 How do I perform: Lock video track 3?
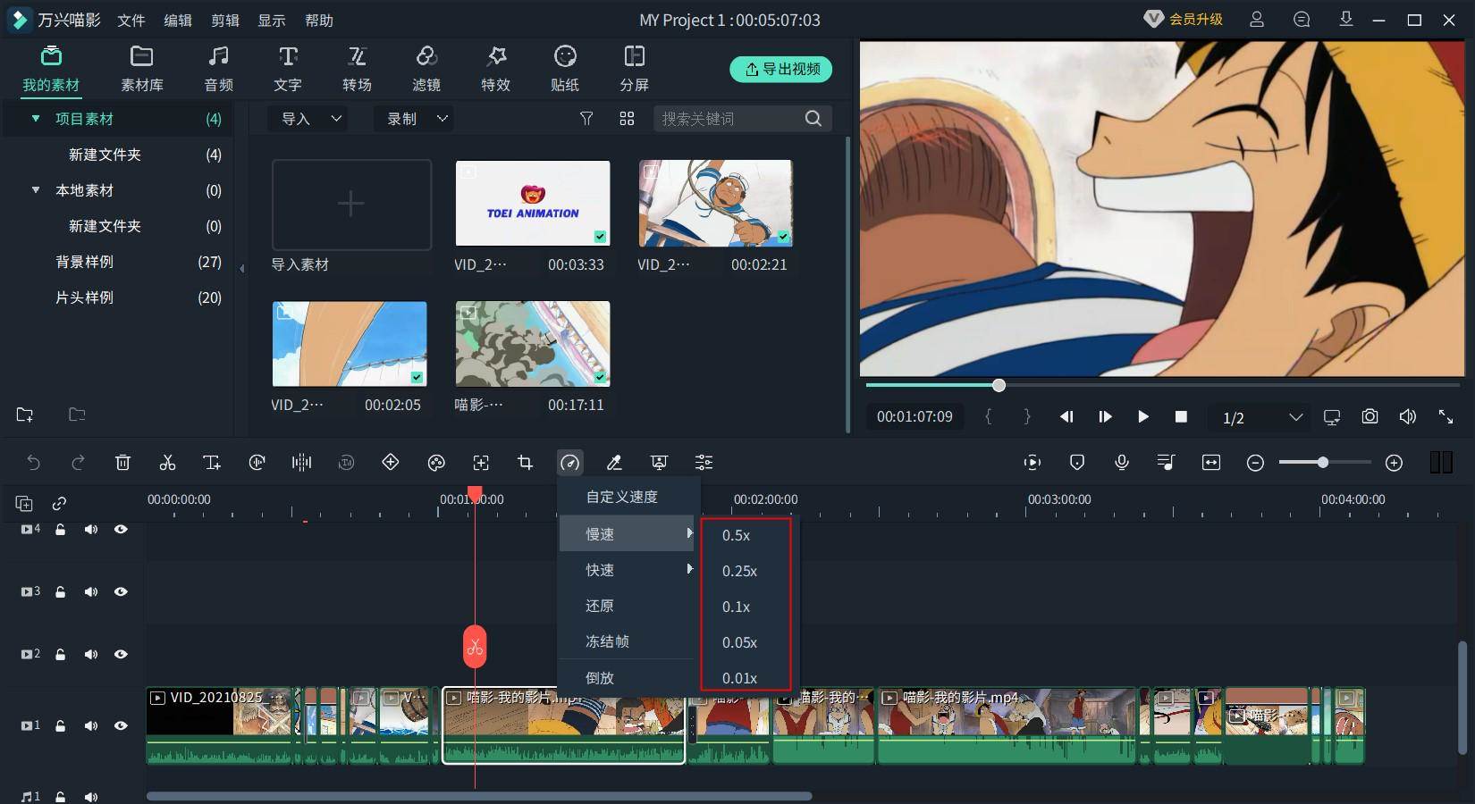[x=60, y=591]
